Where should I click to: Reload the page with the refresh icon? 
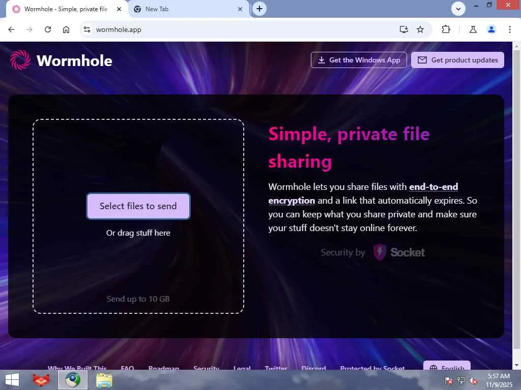coord(48,29)
